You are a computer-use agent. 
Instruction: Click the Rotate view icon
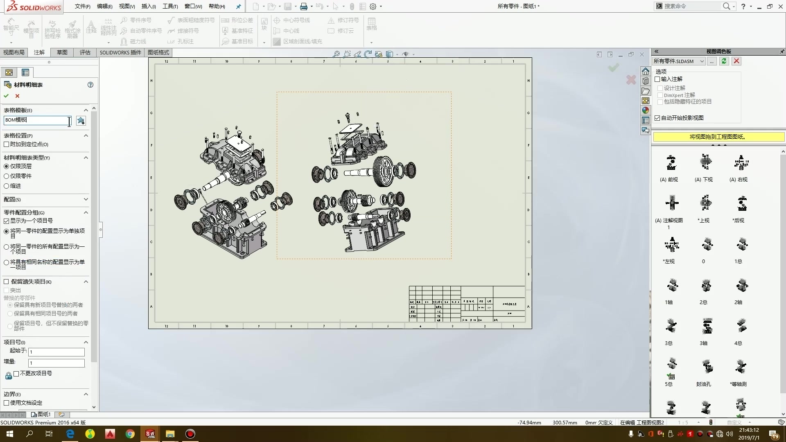coord(368,54)
